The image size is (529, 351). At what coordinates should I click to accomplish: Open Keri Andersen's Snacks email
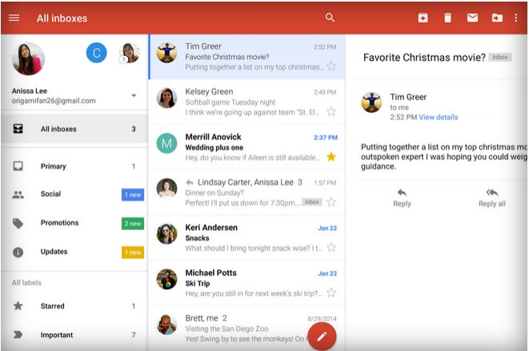(x=247, y=237)
